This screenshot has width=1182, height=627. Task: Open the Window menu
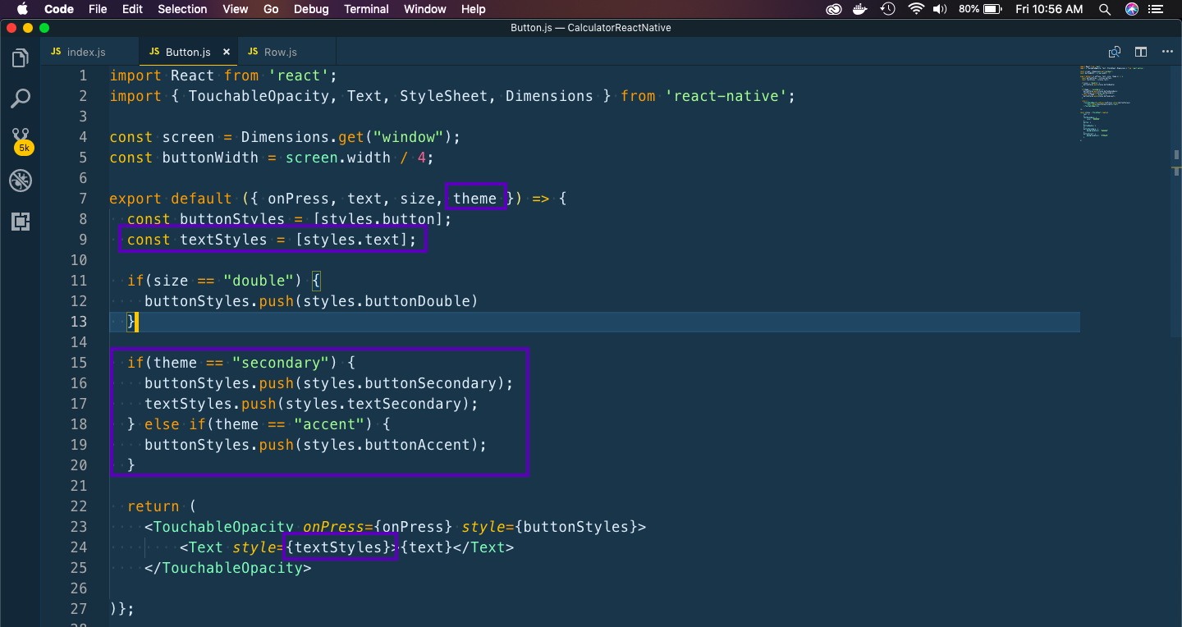tap(425, 9)
